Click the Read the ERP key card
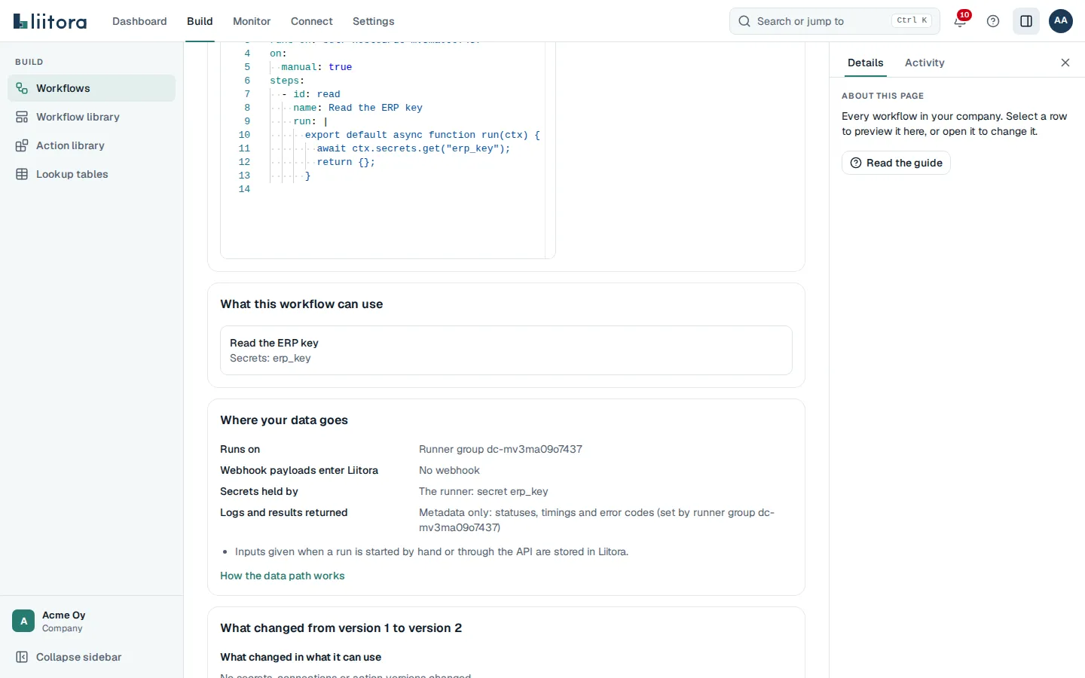This screenshot has height=678, width=1085. [x=506, y=350]
